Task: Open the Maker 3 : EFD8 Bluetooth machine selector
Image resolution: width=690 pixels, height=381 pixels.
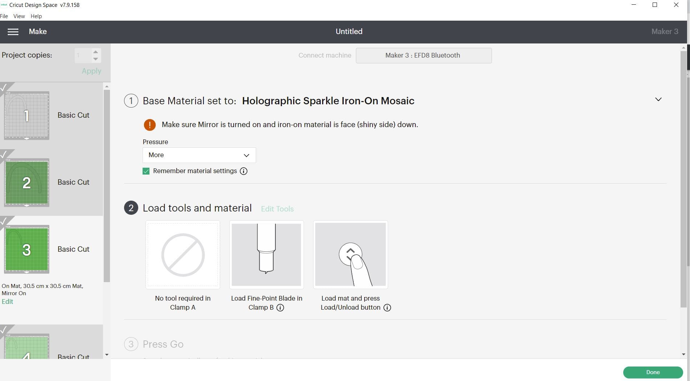Action: (424, 55)
